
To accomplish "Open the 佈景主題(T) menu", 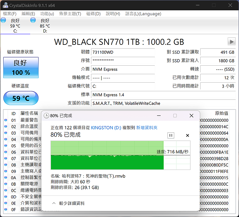I will point(70,14).
